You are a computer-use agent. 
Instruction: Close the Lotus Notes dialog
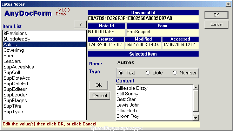pos(228,4)
